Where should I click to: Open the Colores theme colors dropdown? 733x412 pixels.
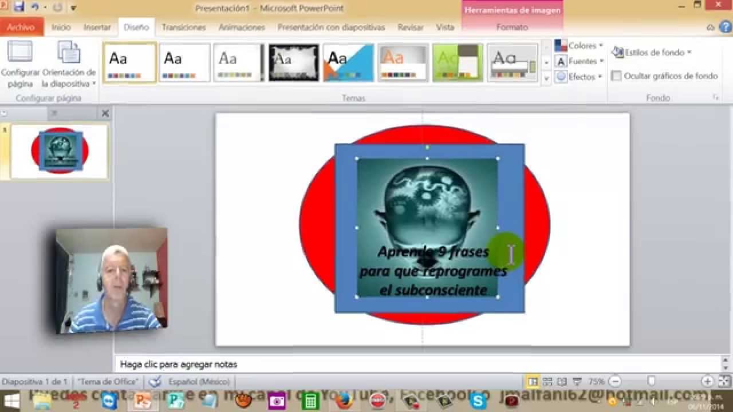(x=579, y=46)
